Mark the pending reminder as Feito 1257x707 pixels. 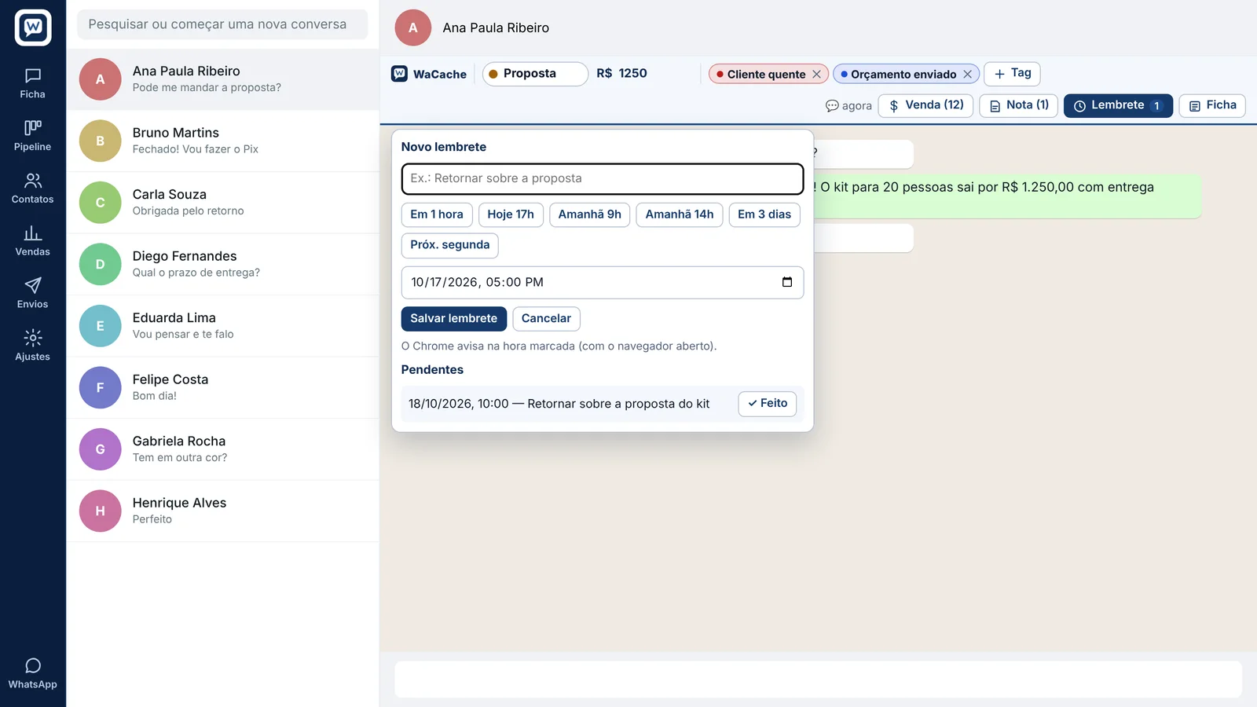[x=768, y=403]
